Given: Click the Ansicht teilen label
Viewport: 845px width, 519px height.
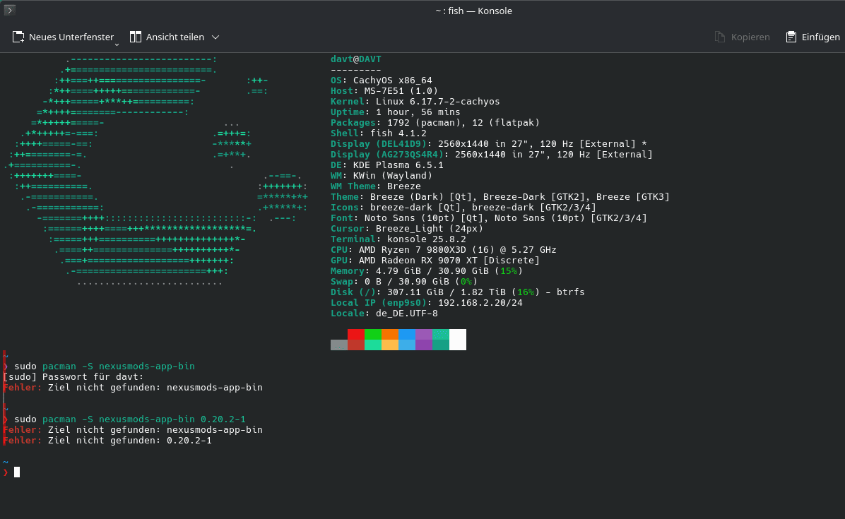Looking at the screenshot, I should [175, 37].
